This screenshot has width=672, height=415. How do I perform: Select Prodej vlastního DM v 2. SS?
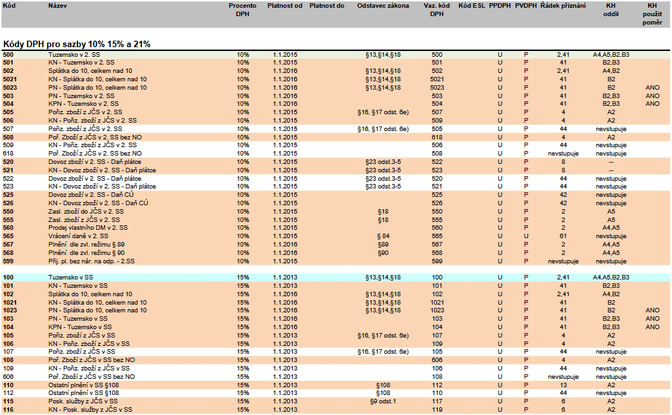tap(88, 228)
